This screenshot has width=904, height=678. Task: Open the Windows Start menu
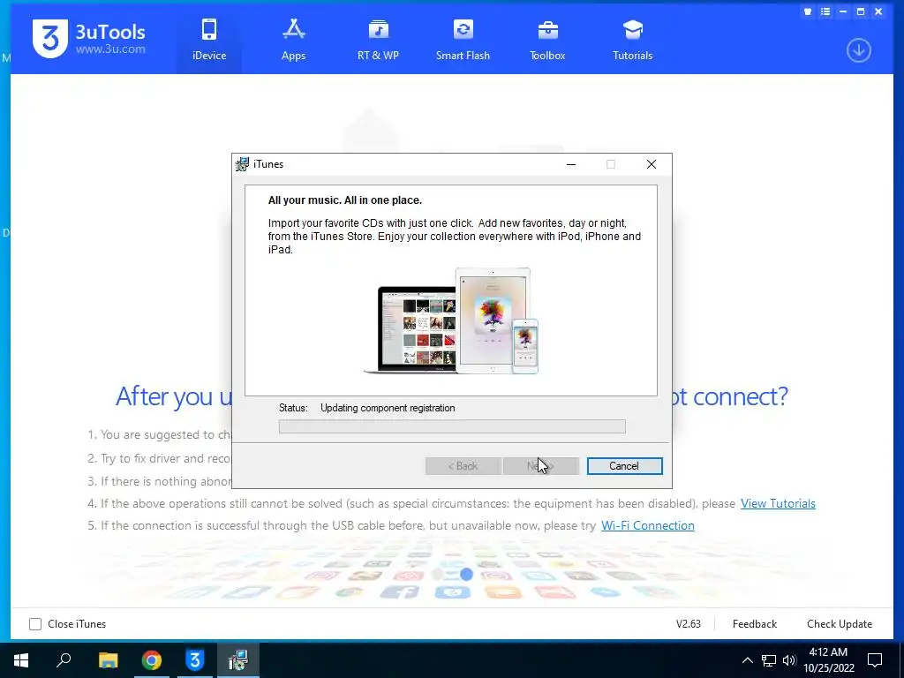pos(21,660)
